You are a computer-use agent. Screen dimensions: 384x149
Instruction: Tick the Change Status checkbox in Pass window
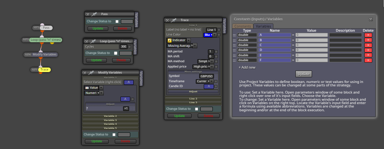117,22
